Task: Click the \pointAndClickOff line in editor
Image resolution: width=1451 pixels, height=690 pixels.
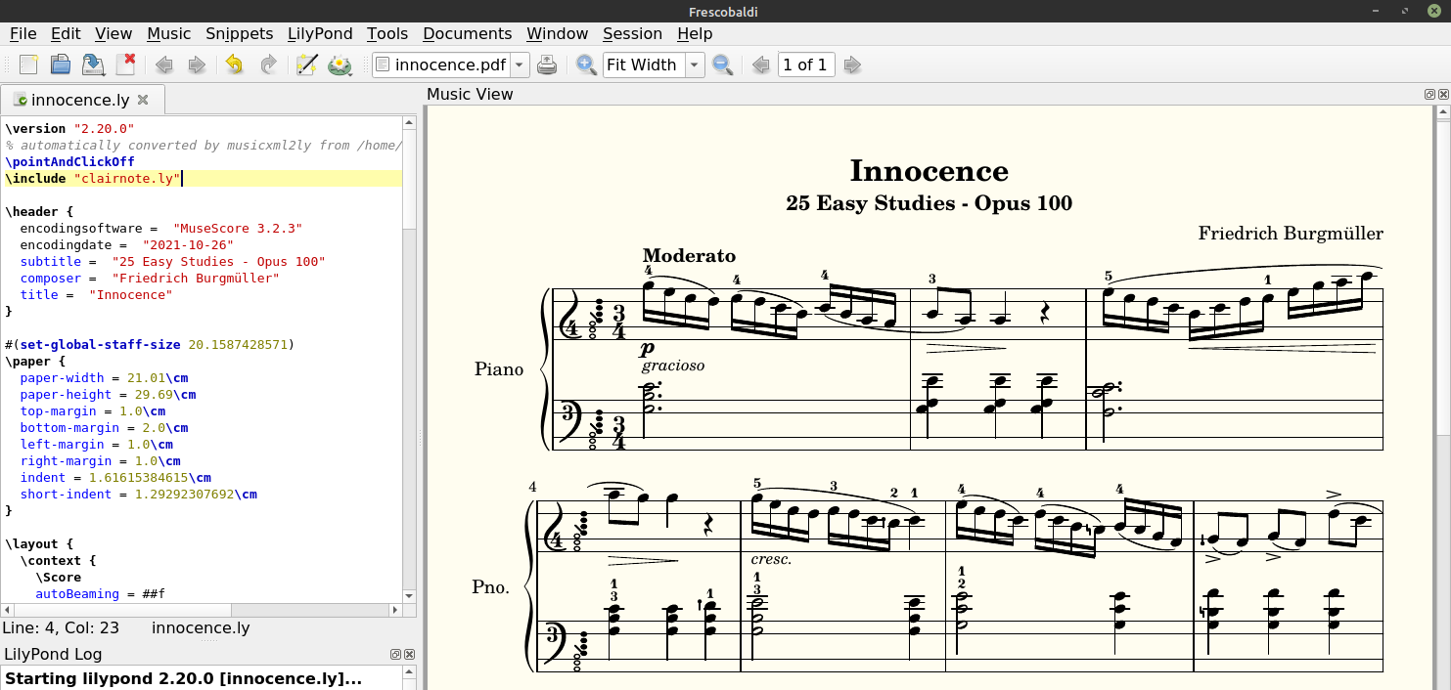Action: [69, 161]
